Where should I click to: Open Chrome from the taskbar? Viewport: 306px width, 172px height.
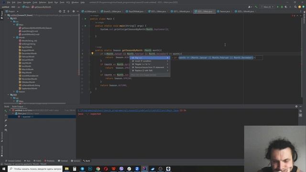click(x=98, y=169)
